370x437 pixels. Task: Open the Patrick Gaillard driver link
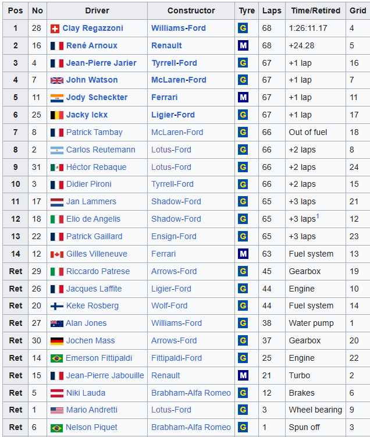click(94, 236)
